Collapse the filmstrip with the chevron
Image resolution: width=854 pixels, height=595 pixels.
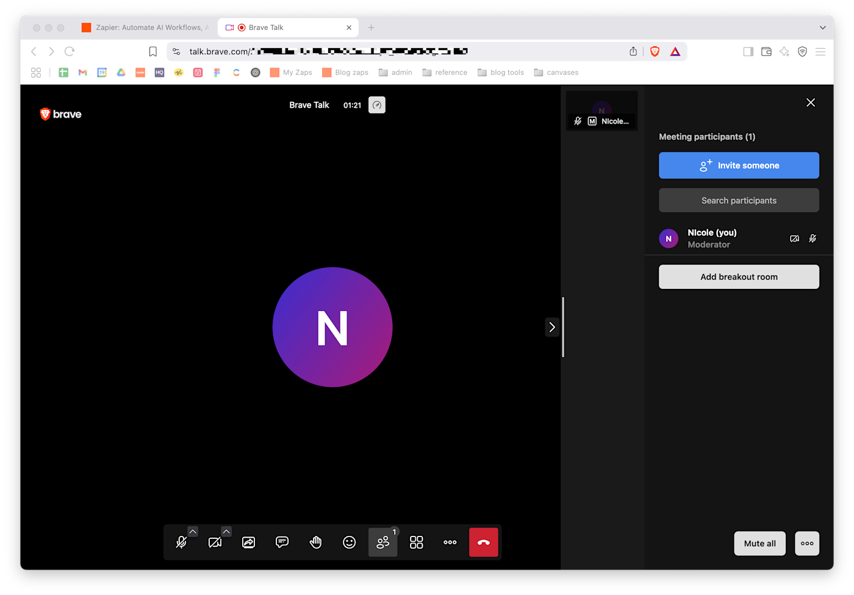point(552,327)
